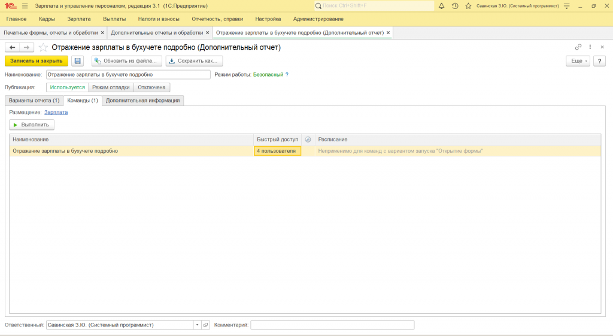Open the Выплаты menu section
Screen dimensions: 613x336
(x=114, y=19)
